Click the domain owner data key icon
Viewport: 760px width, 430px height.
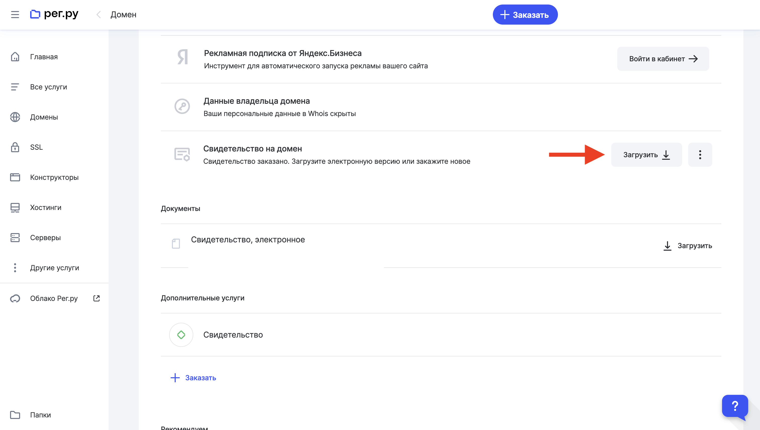(x=182, y=106)
